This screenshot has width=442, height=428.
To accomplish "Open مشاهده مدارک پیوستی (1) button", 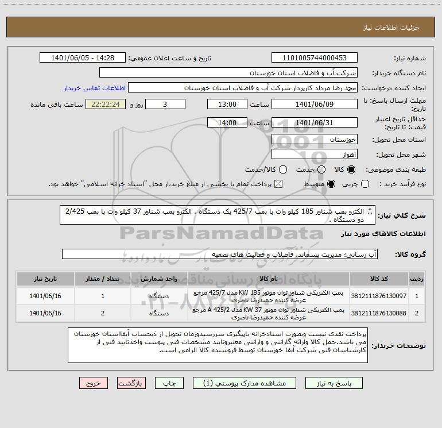I will click(245, 383).
